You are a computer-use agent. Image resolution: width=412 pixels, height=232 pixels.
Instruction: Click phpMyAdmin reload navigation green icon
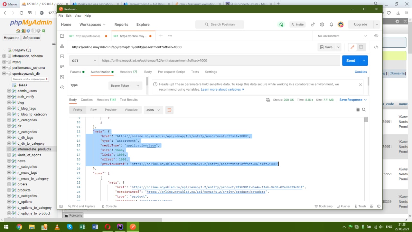pyautogui.click(x=43, y=31)
